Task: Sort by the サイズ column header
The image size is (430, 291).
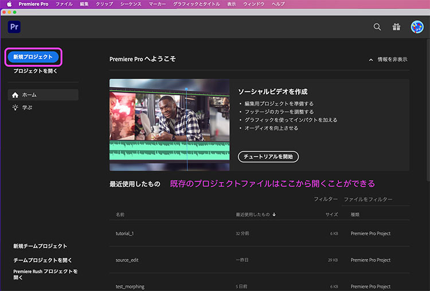Action: 331,215
